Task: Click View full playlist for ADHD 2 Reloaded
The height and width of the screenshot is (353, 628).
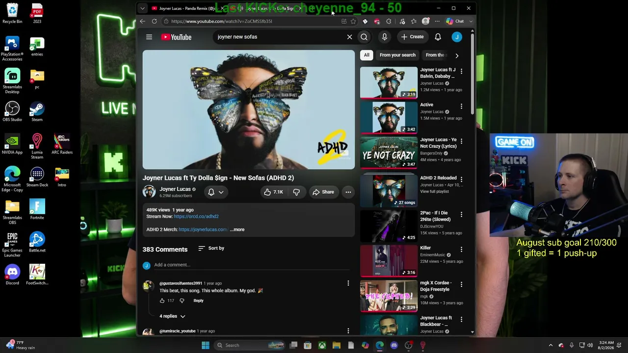Action: [x=434, y=191]
